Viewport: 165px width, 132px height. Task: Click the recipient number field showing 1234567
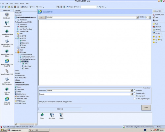91,17
